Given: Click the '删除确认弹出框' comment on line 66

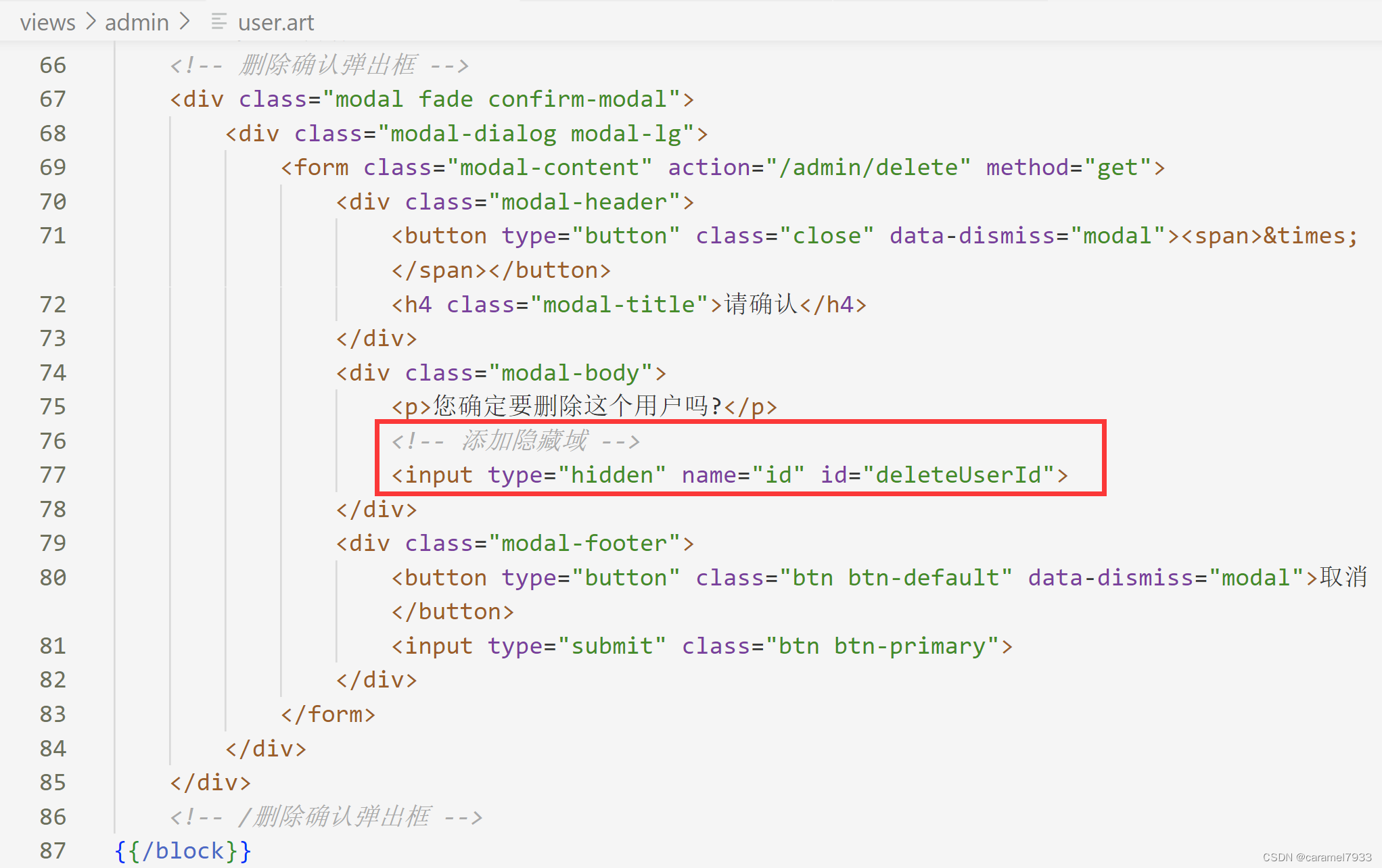Looking at the screenshot, I should click(x=327, y=65).
